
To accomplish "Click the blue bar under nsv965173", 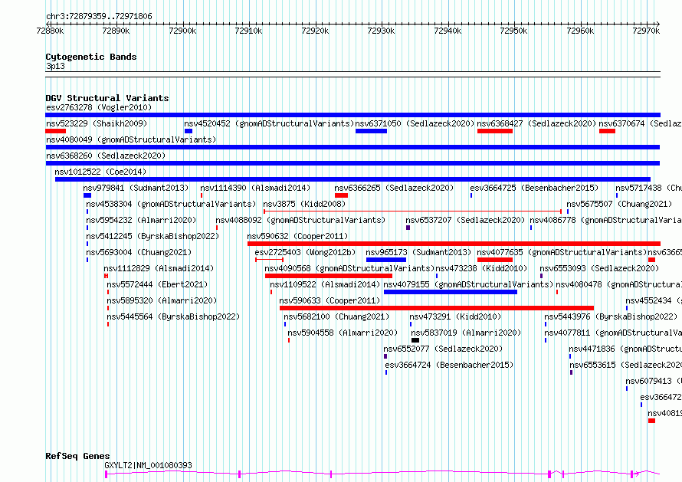I will pos(386,260).
